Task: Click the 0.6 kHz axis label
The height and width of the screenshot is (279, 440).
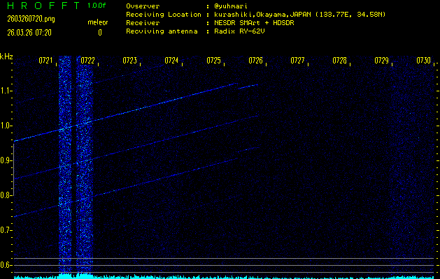Action: (6, 264)
